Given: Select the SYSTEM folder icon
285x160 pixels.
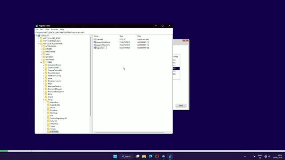Looking at the screenshot, I should point(44,62).
